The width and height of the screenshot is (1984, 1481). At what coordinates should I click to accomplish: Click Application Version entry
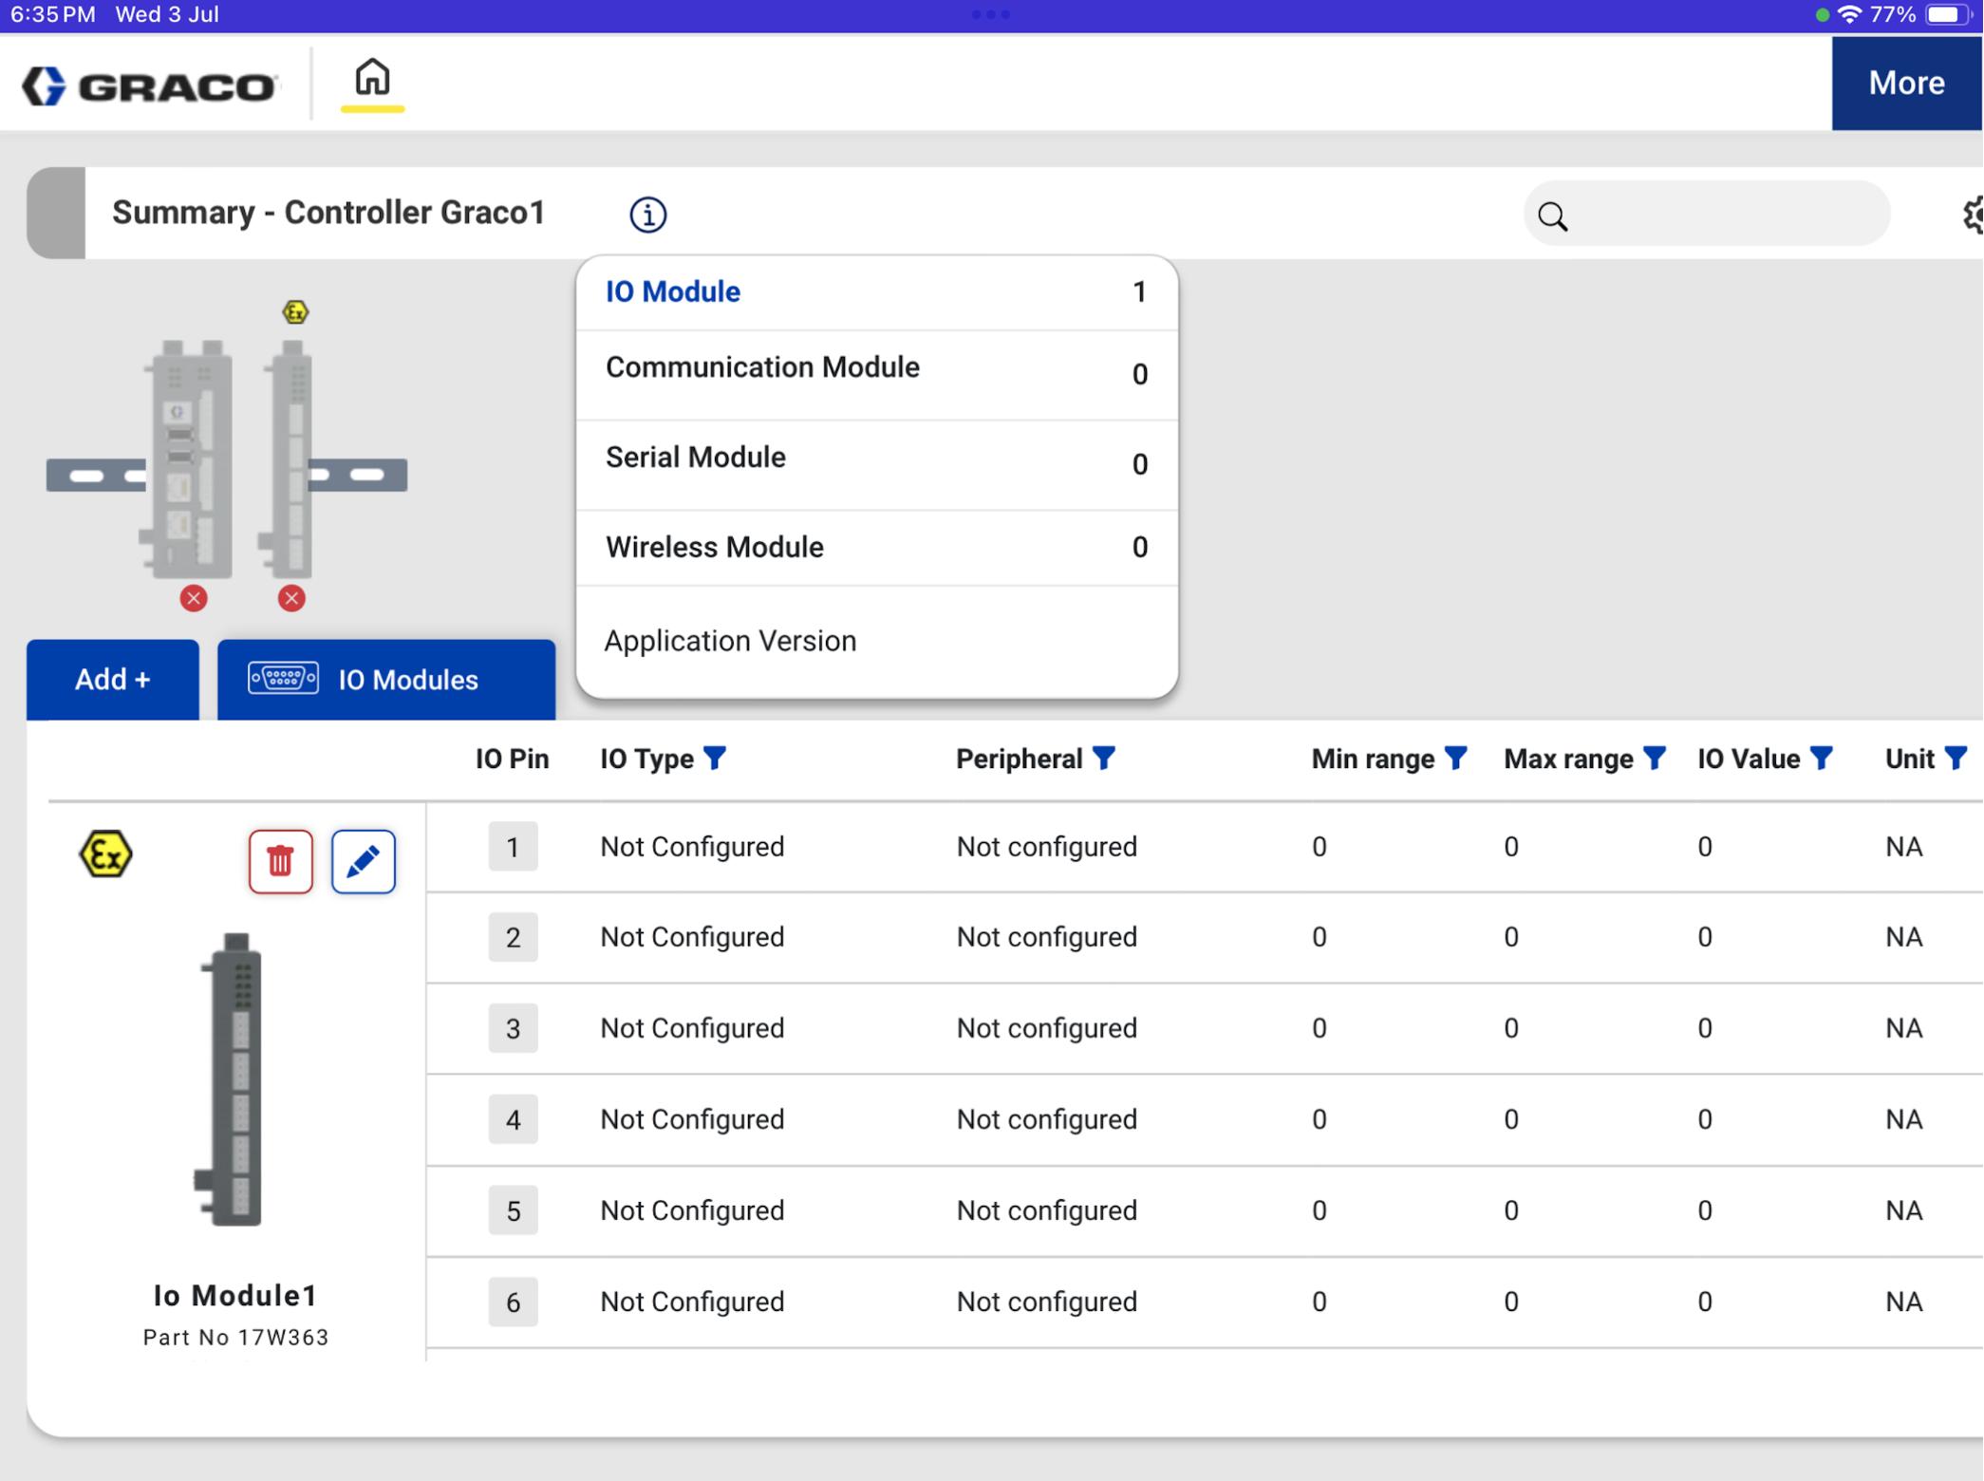(730, 641)
